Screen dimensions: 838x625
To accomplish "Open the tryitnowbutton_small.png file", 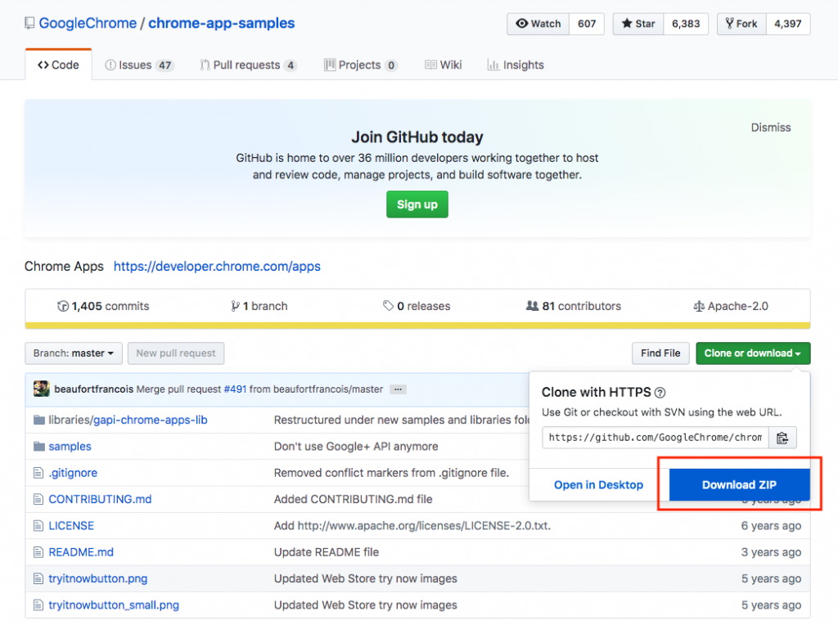I will 114,605.
